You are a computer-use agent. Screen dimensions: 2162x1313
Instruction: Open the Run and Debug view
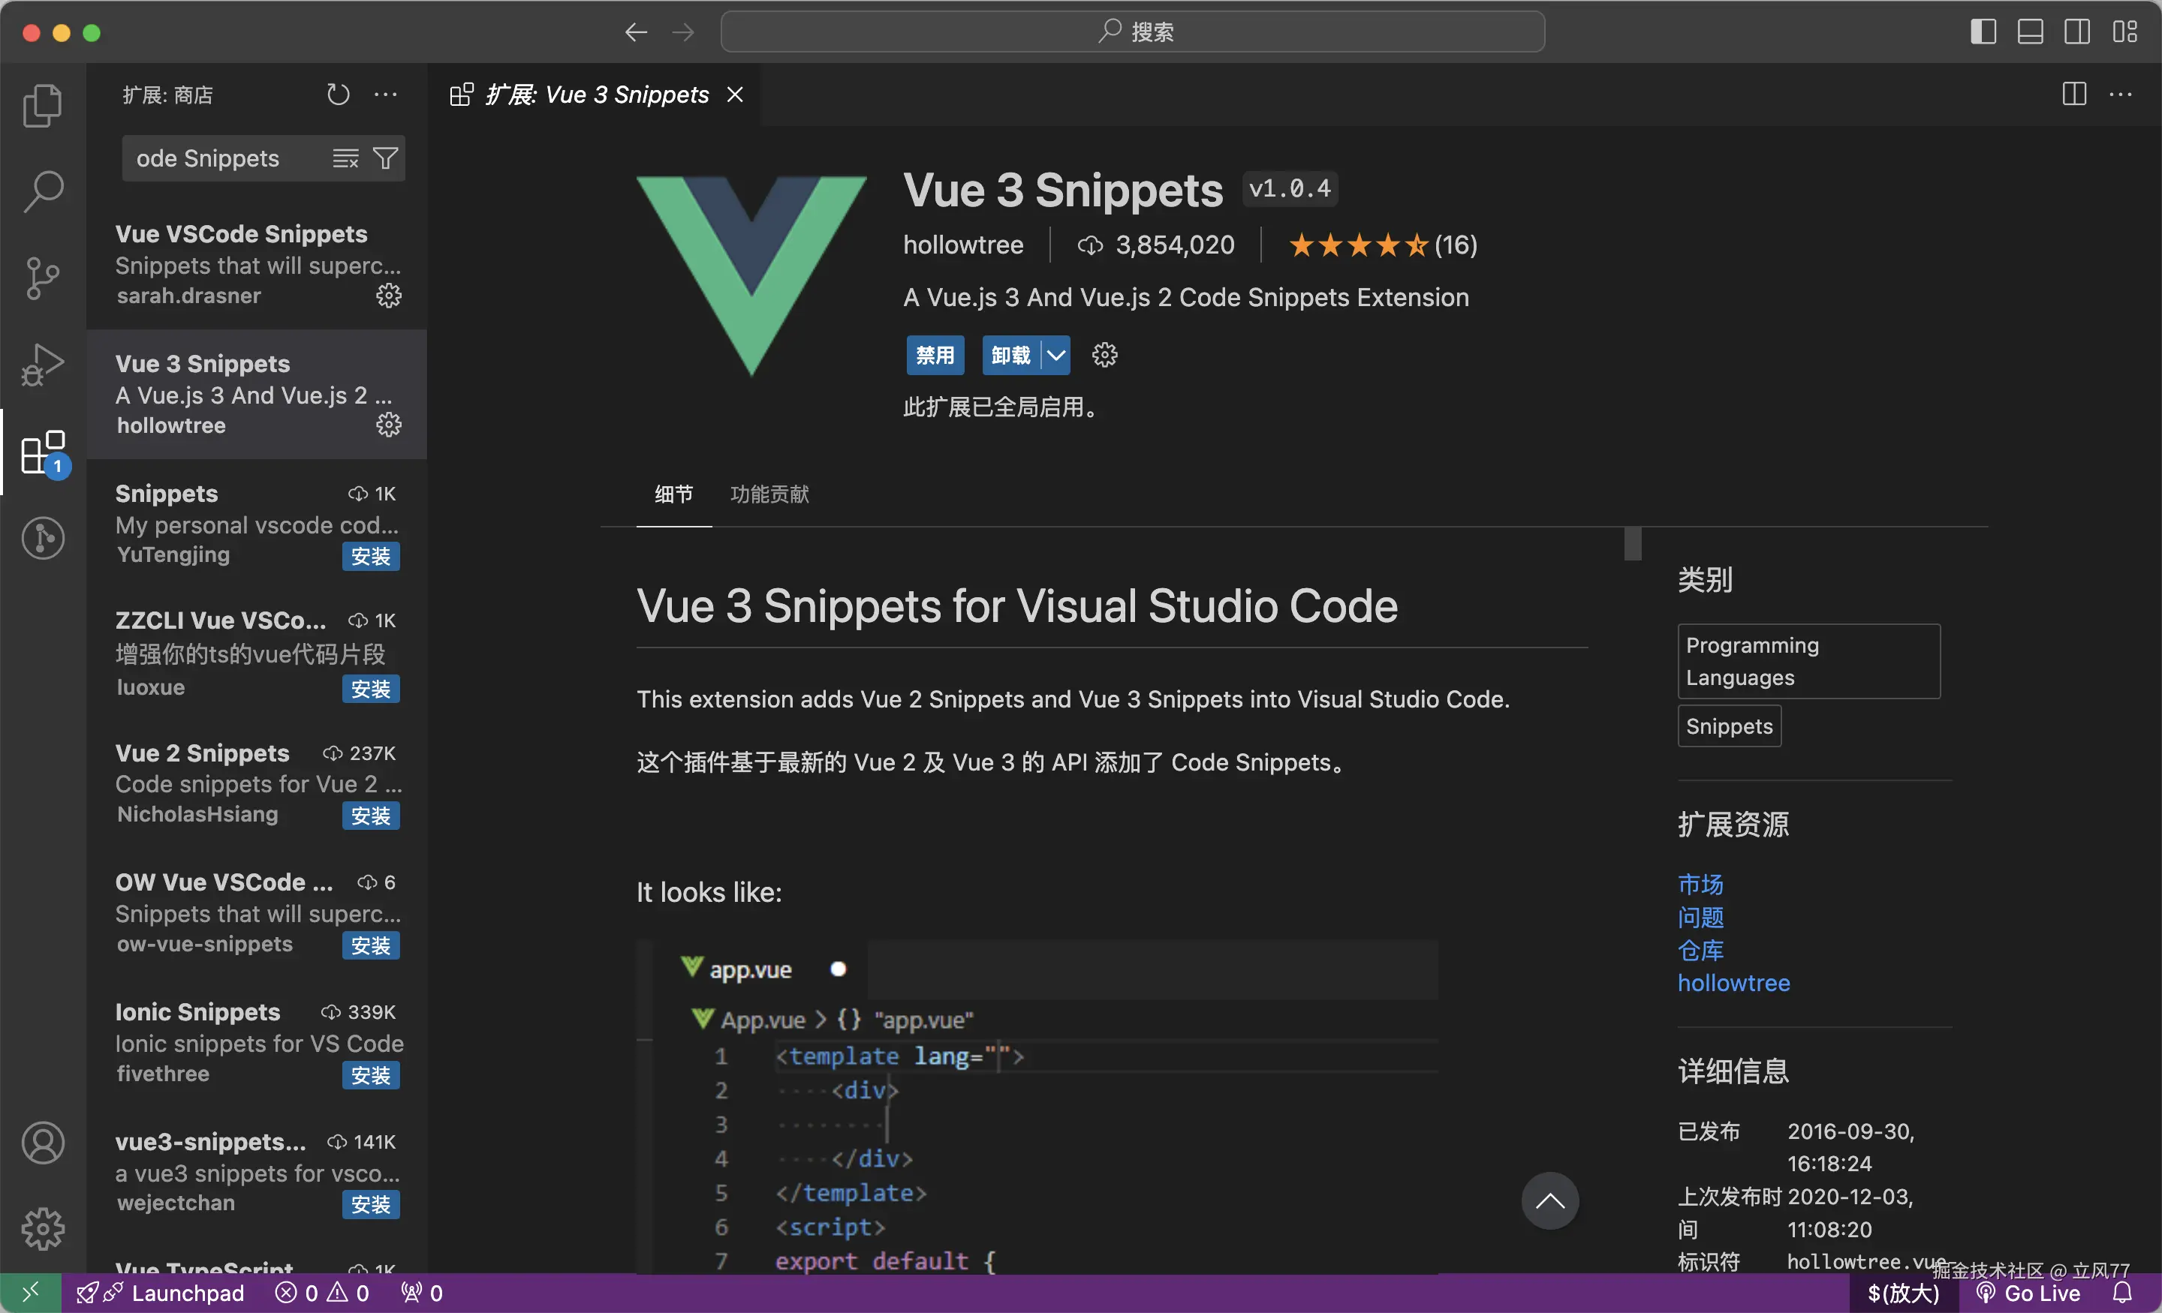click(x=42, y=365)
